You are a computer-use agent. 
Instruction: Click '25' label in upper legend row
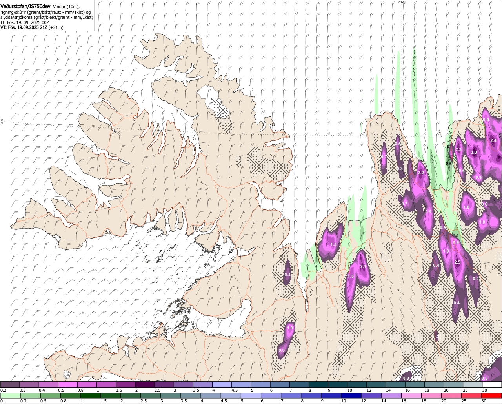click(466, 390)
